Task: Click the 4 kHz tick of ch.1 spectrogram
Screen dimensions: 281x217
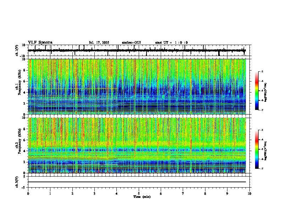Action: pos(25,93)
